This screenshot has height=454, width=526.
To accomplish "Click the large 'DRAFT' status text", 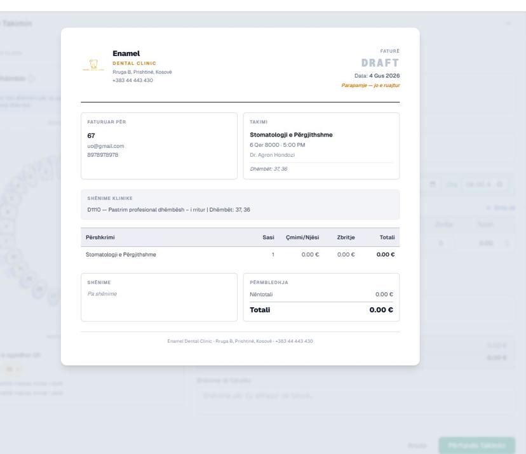I will (380, 63).
